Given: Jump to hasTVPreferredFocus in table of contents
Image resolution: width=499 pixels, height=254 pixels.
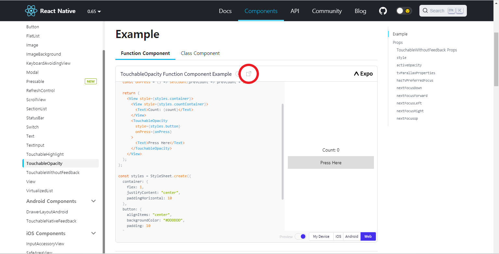Looking at the screenshot, I should (x=415, y=81).
